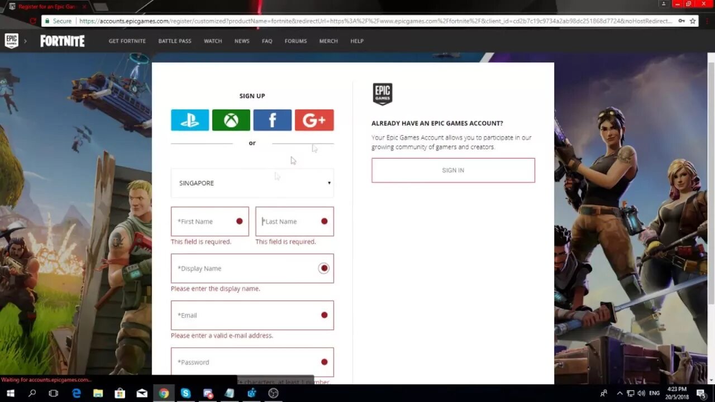View site security info via Secure padlock

pyautogui.click(x=58, y=21)
